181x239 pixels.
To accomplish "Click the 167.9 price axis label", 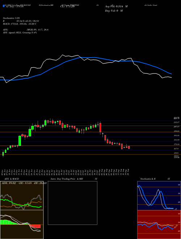I will (x=176, y=149).
